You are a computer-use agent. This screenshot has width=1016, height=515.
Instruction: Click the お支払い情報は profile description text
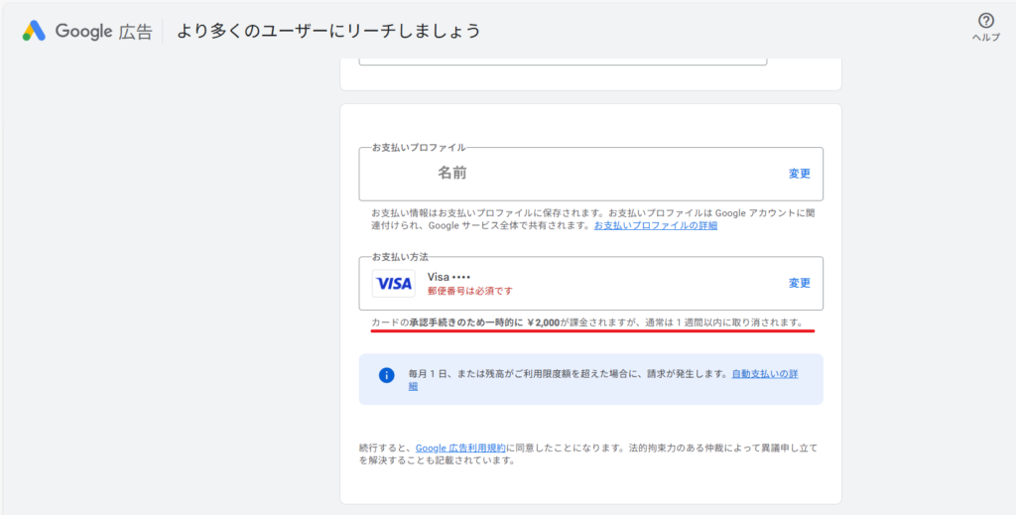[591, 219]
